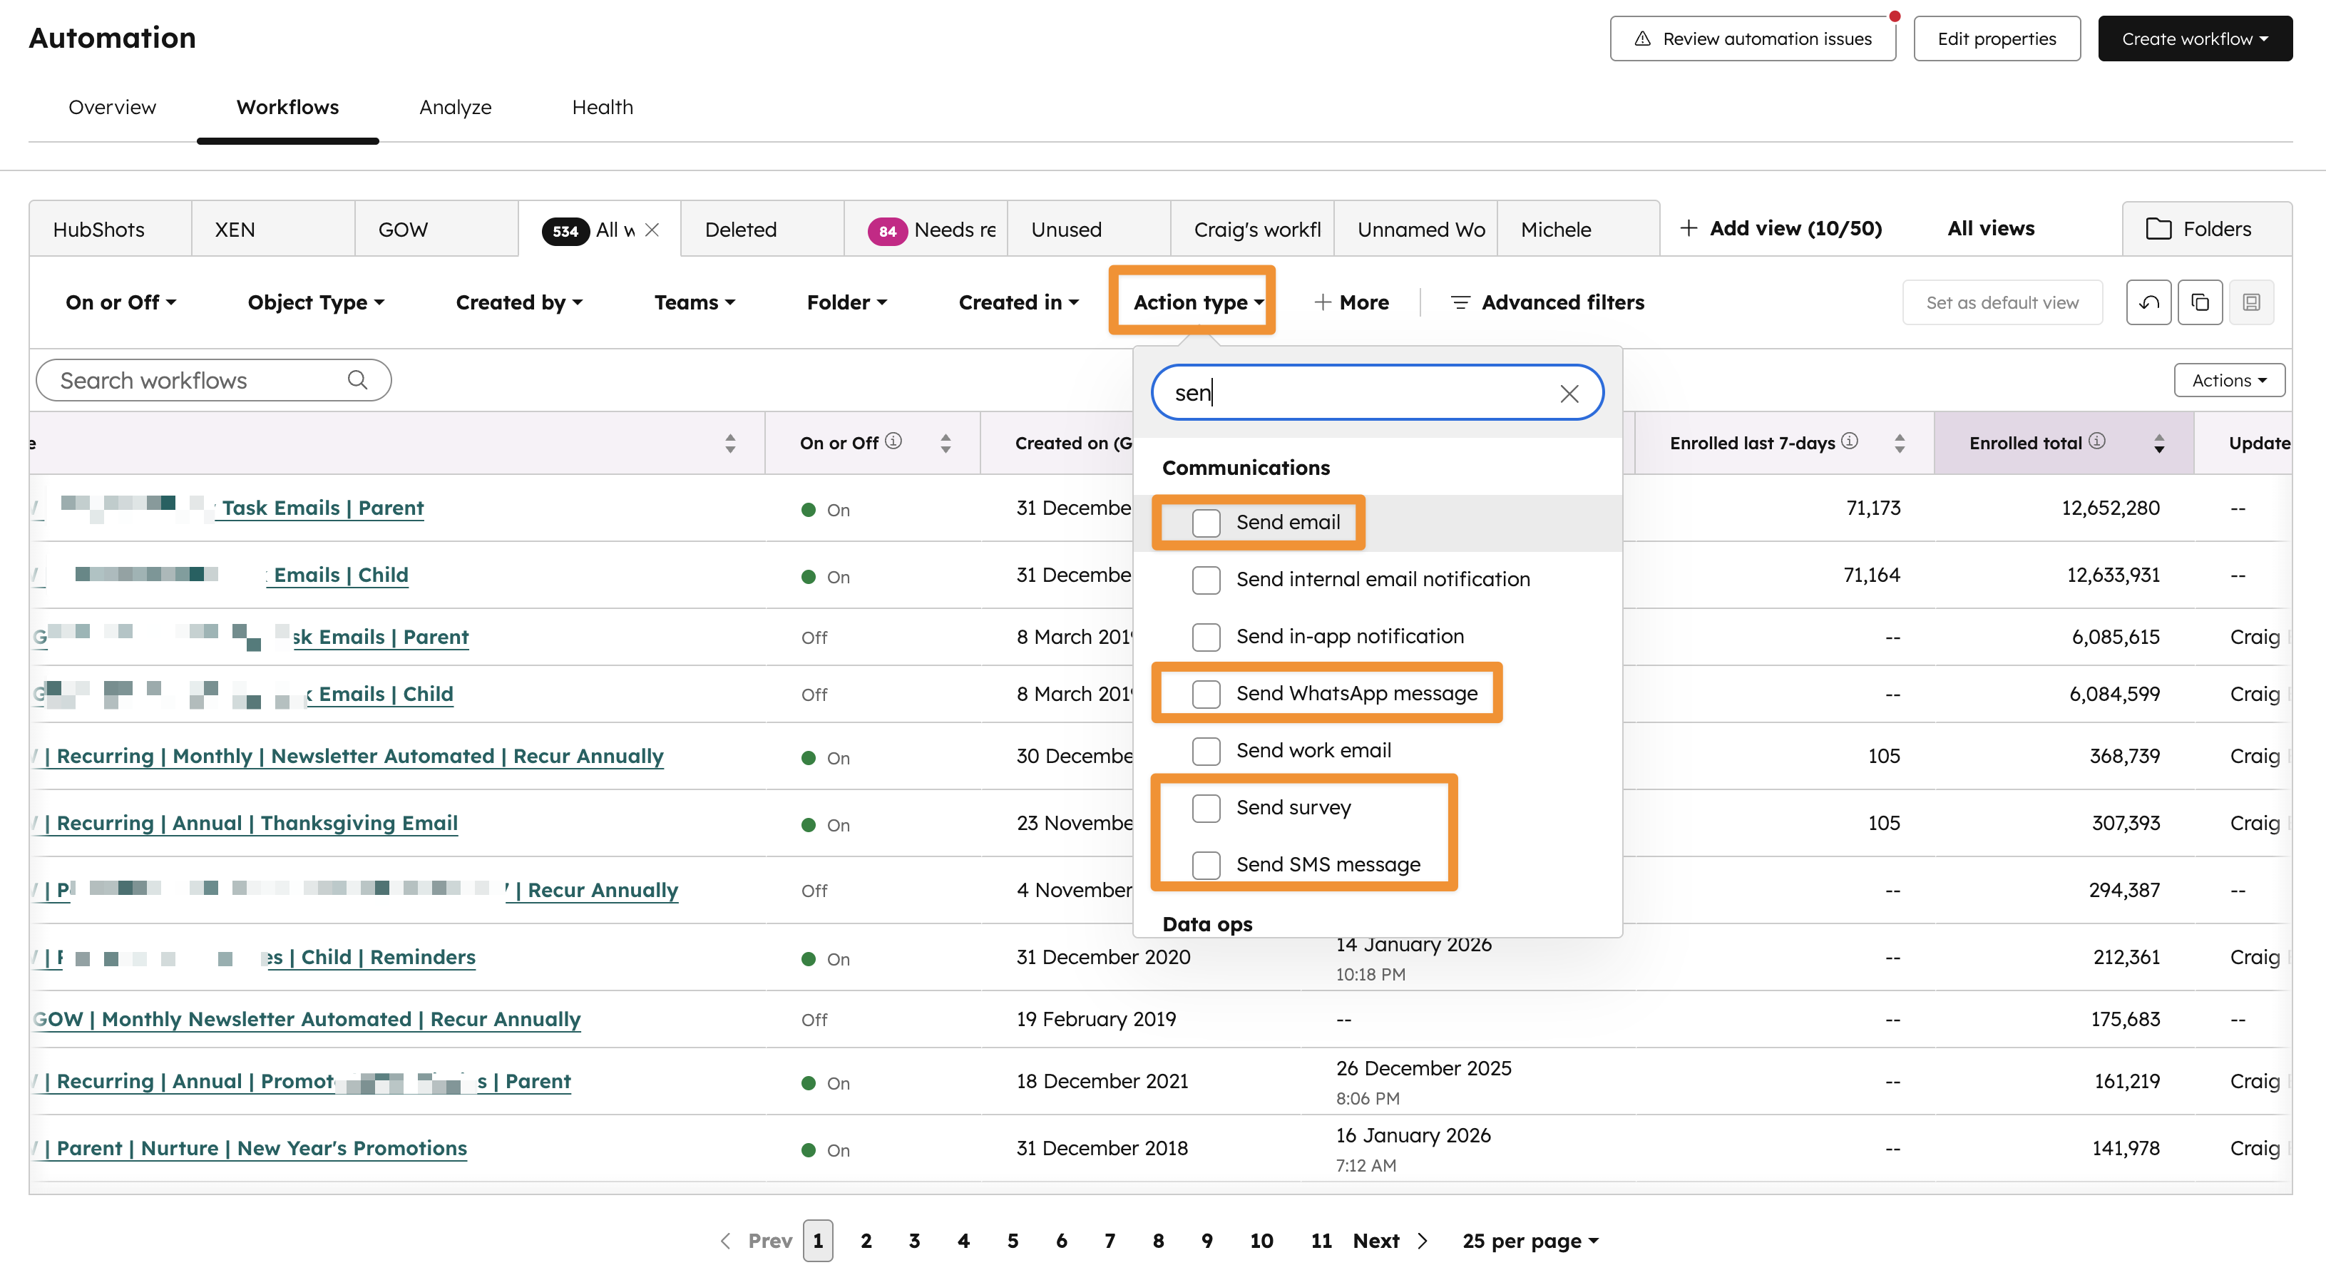Expand the Create workflow dropdown button
The height and width of the screenshot is (1275, 2326).
[2194, 39]
